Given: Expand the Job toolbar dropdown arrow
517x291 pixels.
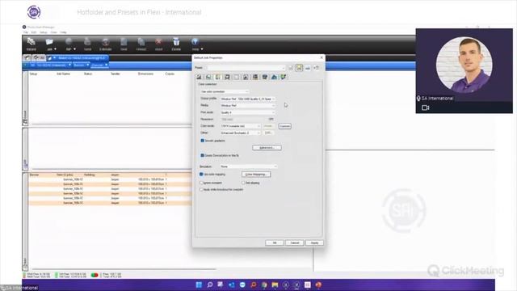Looking at the screenshot, I should [55, 49].
